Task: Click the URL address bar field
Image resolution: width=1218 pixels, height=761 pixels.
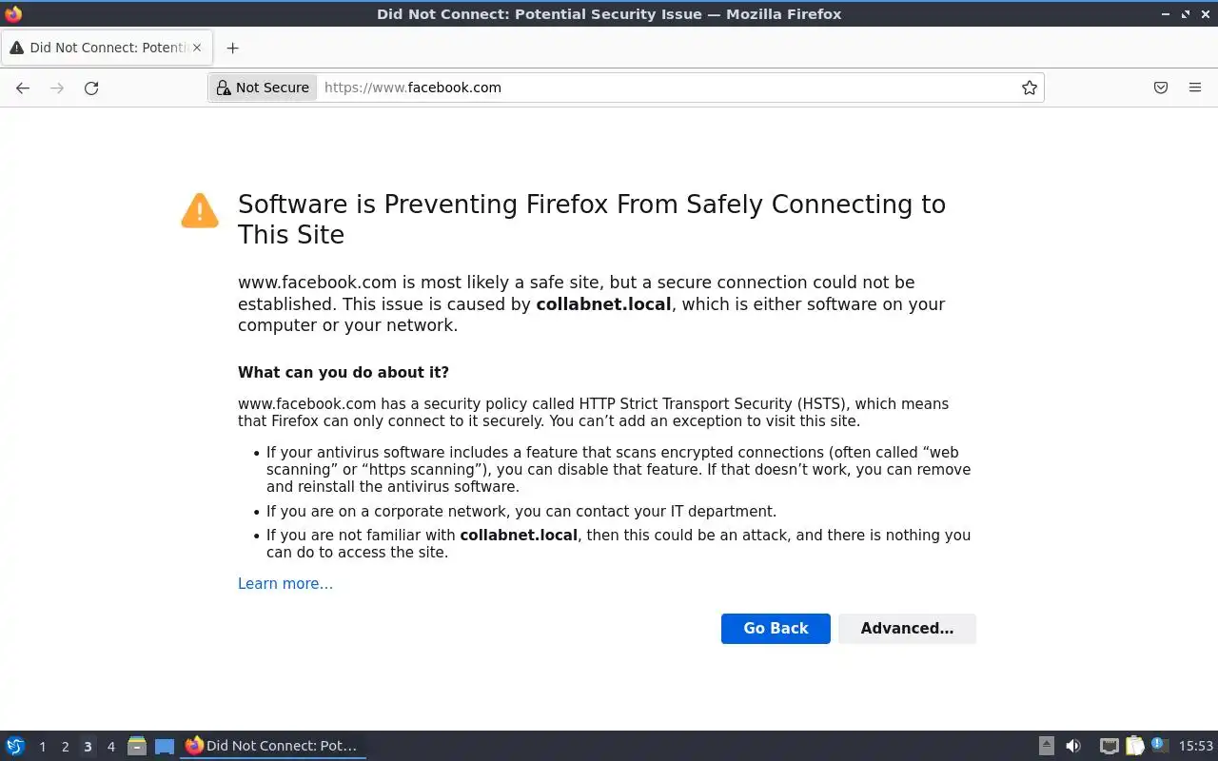Action: coord(666,88)
